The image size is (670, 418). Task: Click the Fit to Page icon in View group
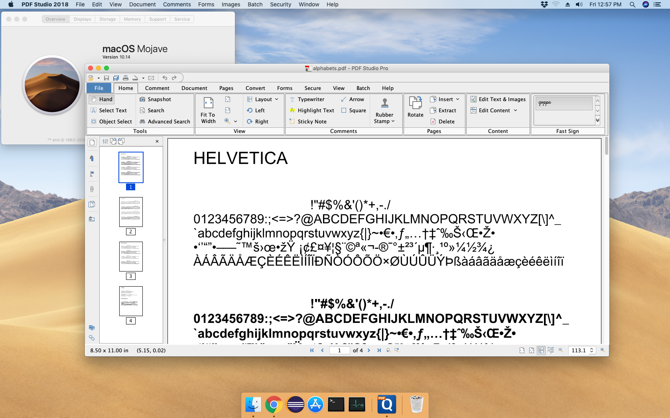pos(228,99)
